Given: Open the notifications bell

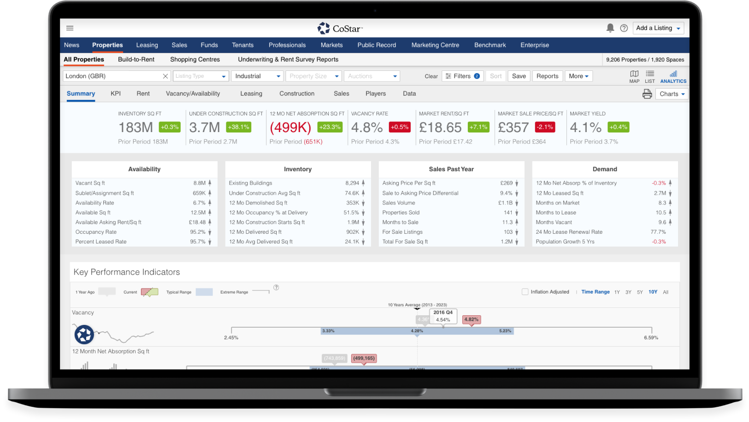Looking at the screenshot, I should point(610,28).
